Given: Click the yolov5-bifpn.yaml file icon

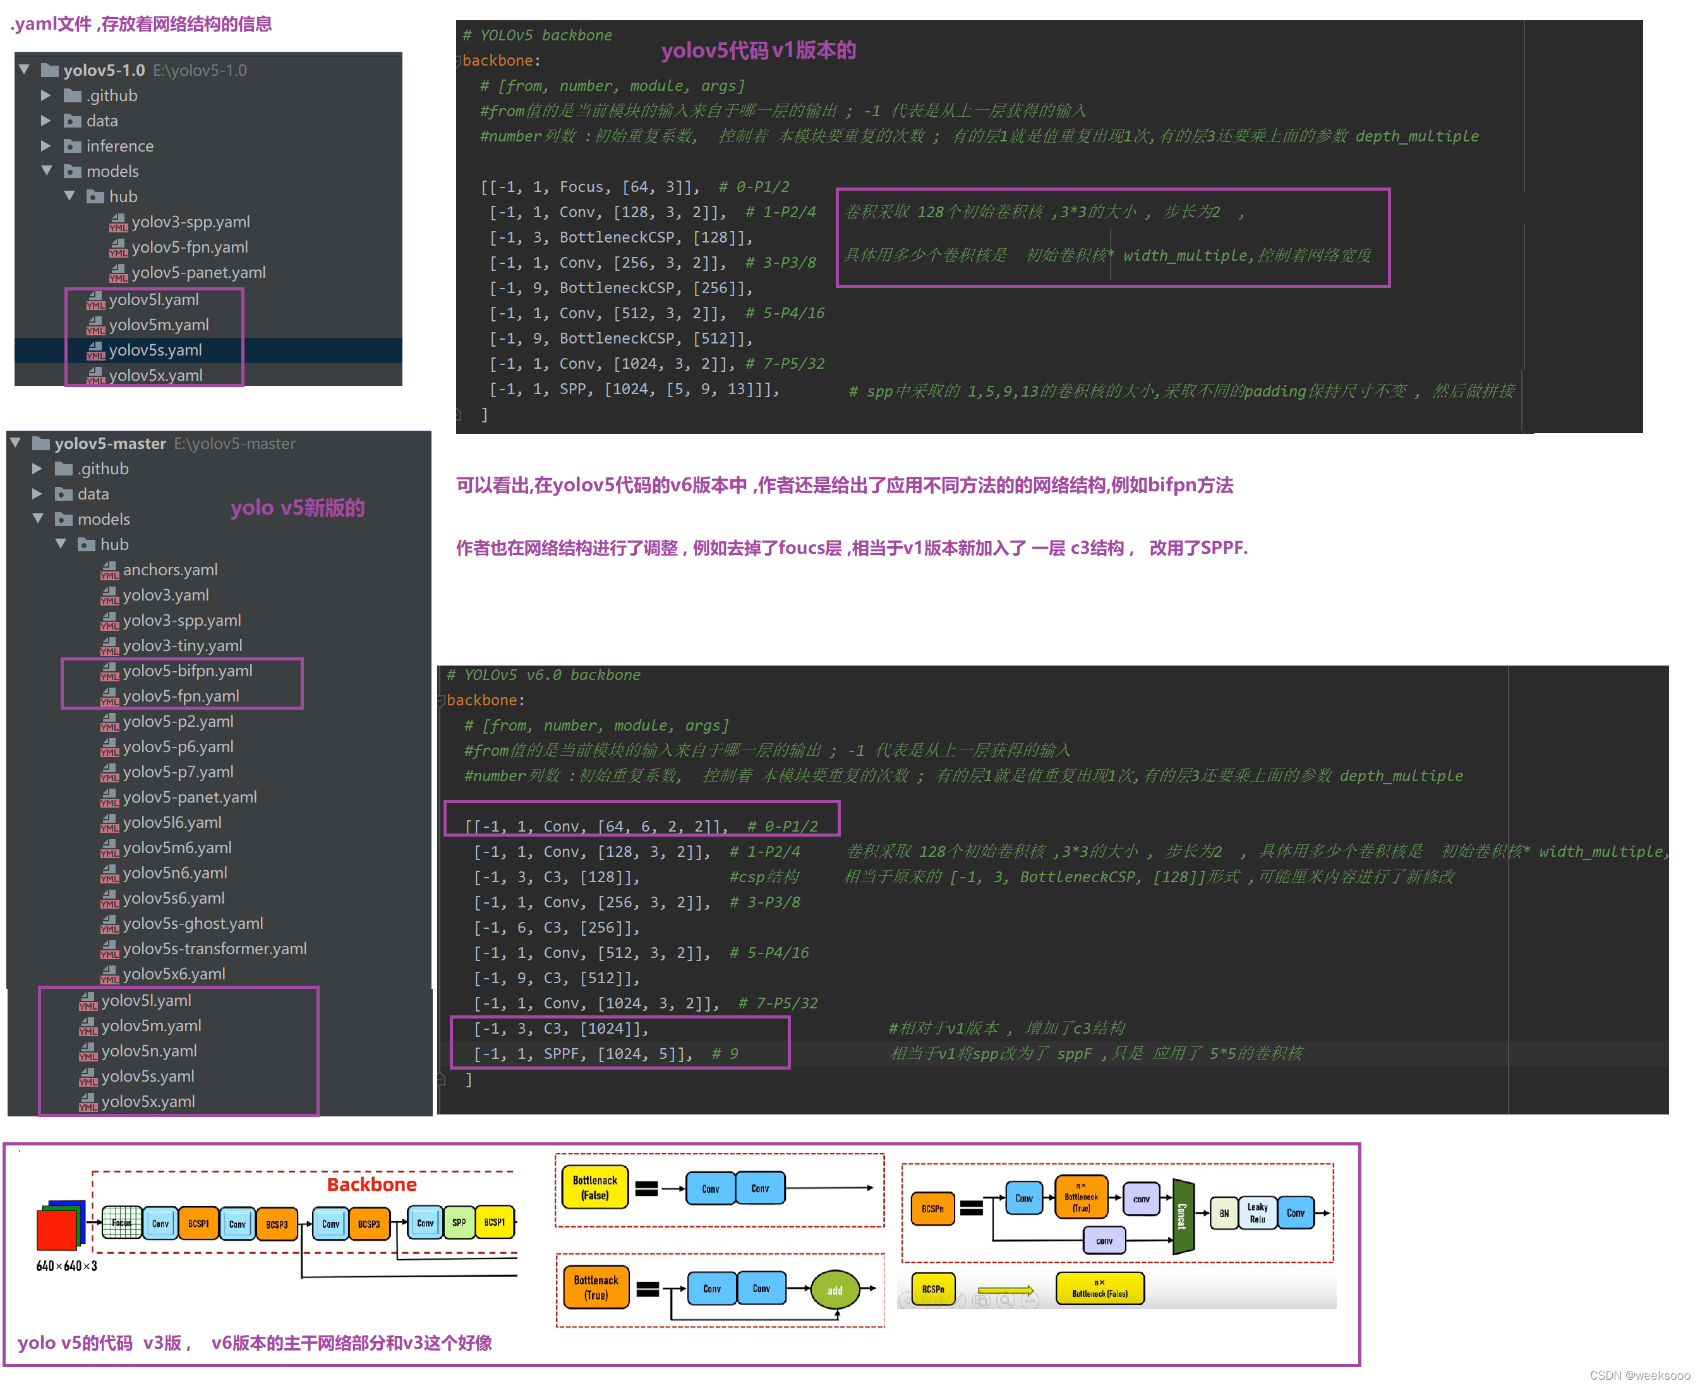Looking at the screenshot, I should [109, 671].
